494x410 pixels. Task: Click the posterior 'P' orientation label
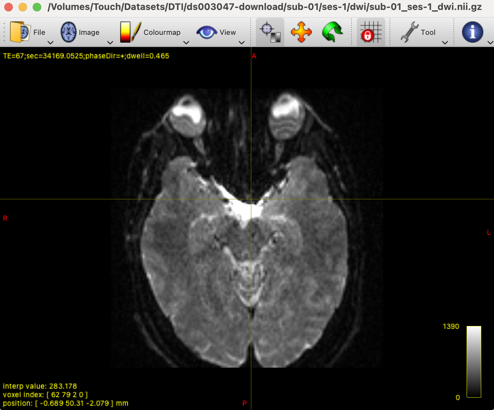coord(245,403)
